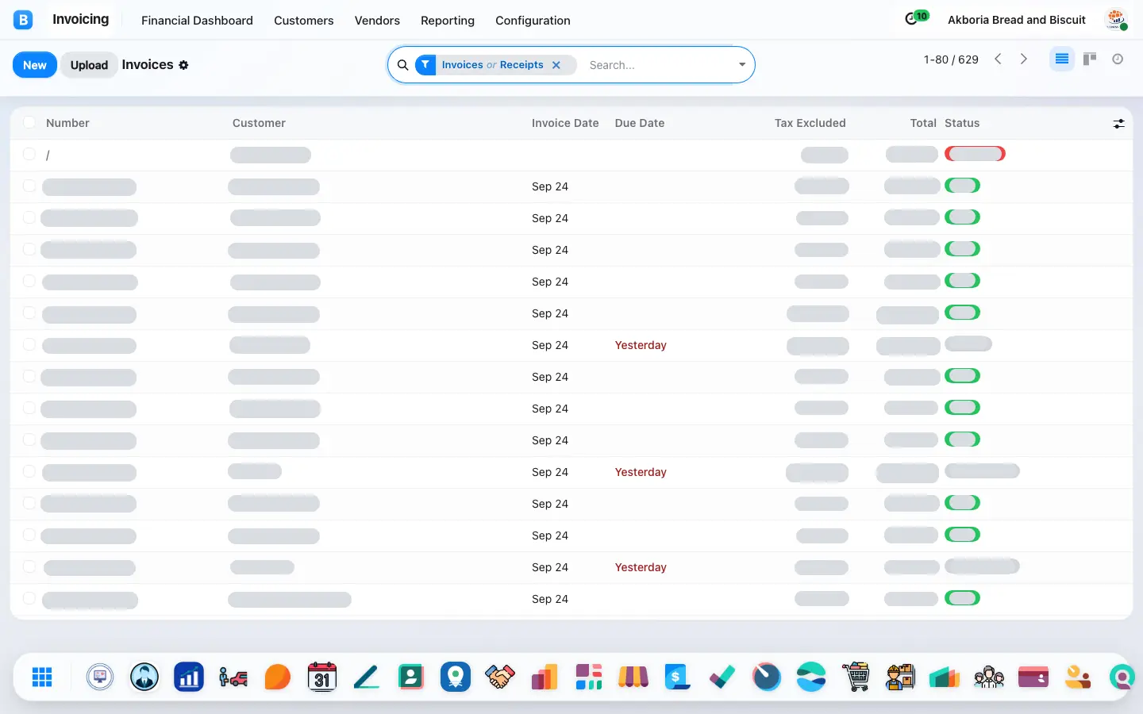Open the round timer dial dock app

[767, 677]
